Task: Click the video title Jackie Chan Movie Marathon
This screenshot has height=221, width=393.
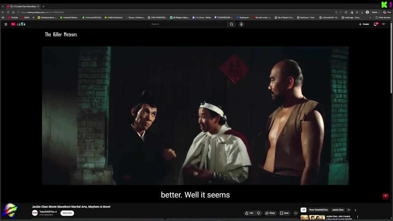Action: pyautogui.click(x=71, y=207)
